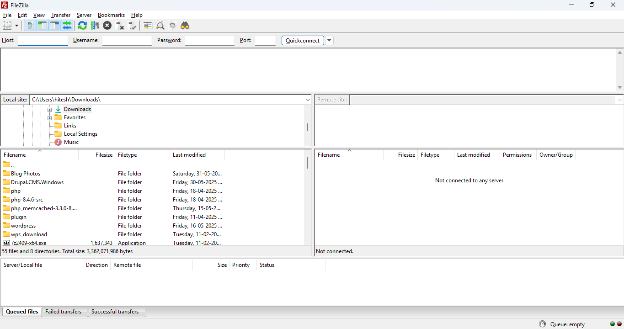Open the View menu
The height and width of the screenshot is (329, 624).
(39, 15)
